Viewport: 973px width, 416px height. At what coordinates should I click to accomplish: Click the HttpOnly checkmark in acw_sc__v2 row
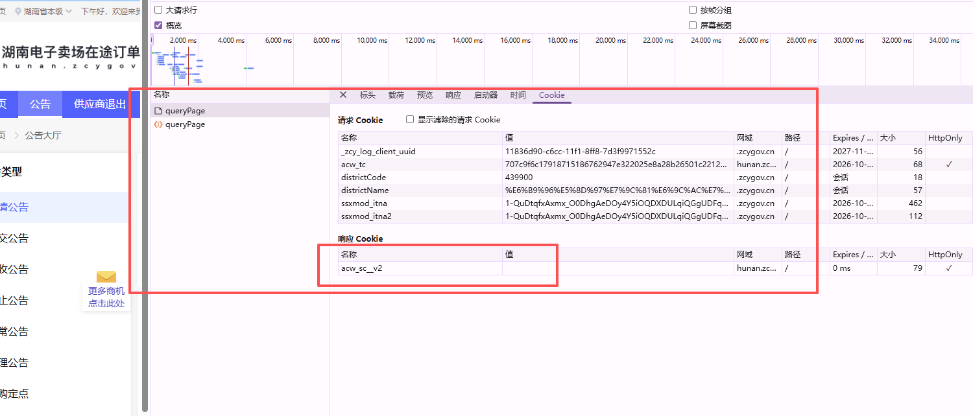point(948,268)
